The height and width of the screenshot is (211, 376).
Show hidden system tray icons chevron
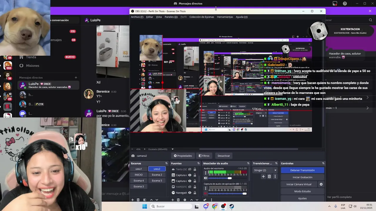tap(329, 206)
